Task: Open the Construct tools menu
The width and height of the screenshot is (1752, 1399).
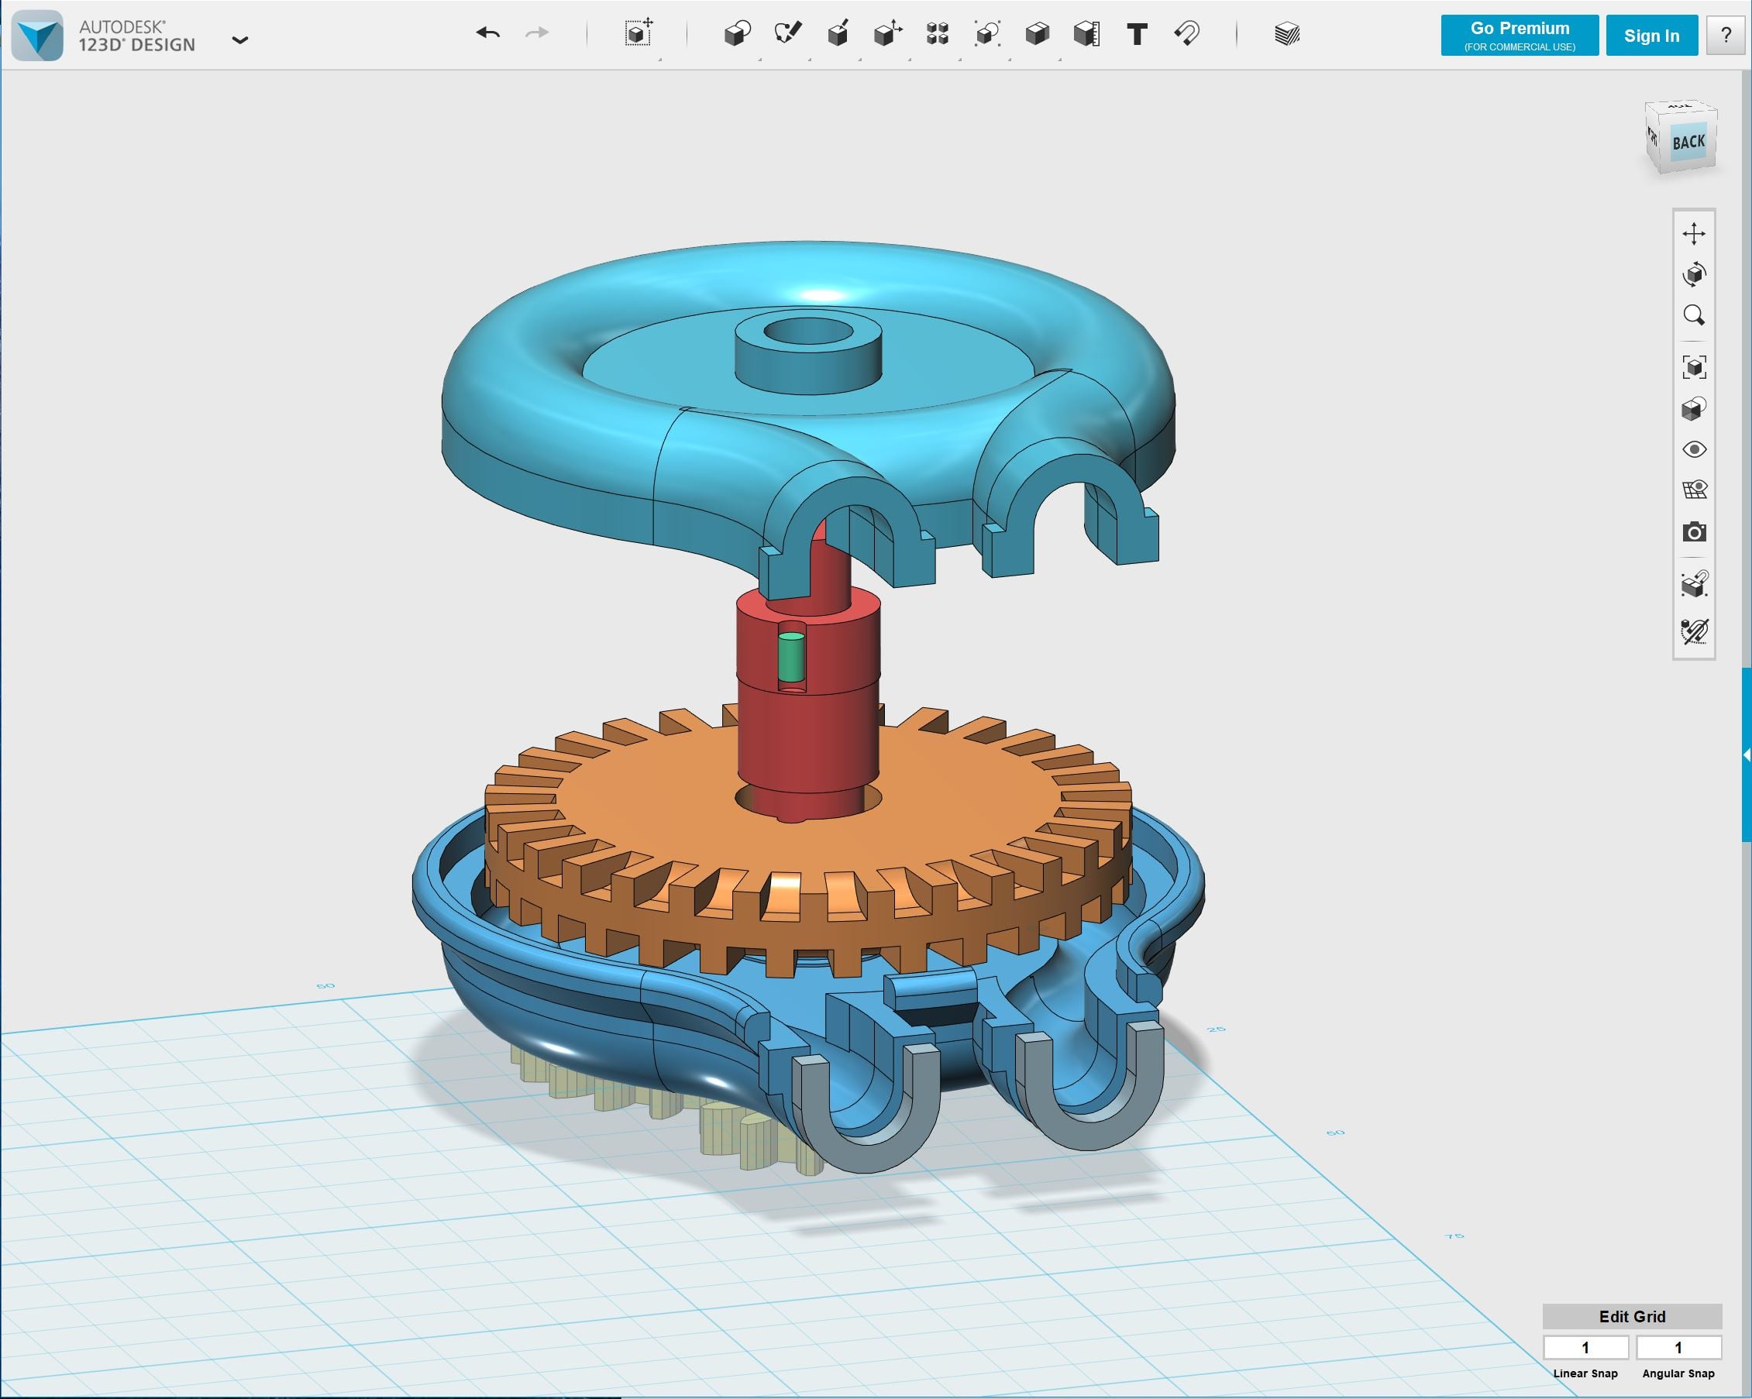Action: [838, 34]
